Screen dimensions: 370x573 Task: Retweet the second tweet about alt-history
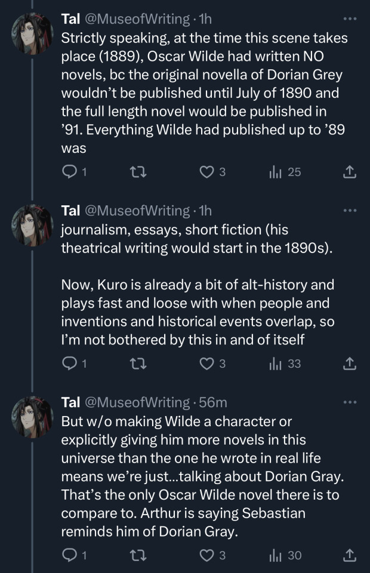pyautogui.click(x=137, y=363)
